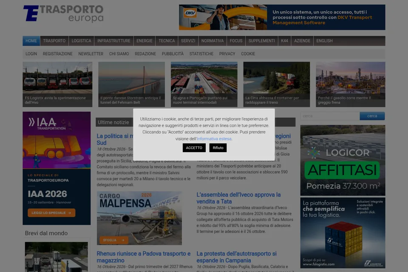Click LEGGI LO SPECIALE button
Image resolution: width=408 pixels, height=272 pixels.
pyautogui.click(x=51, y=213)
